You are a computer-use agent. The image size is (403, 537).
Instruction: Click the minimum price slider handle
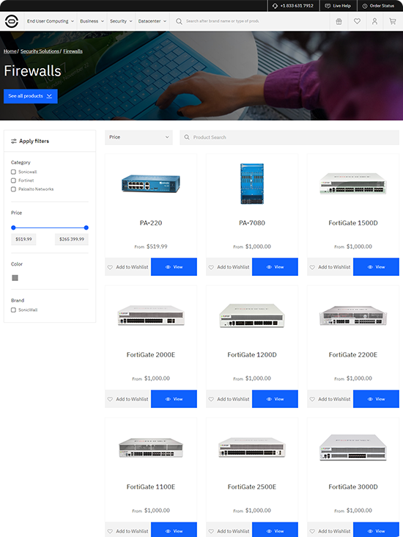coord(13,227)
